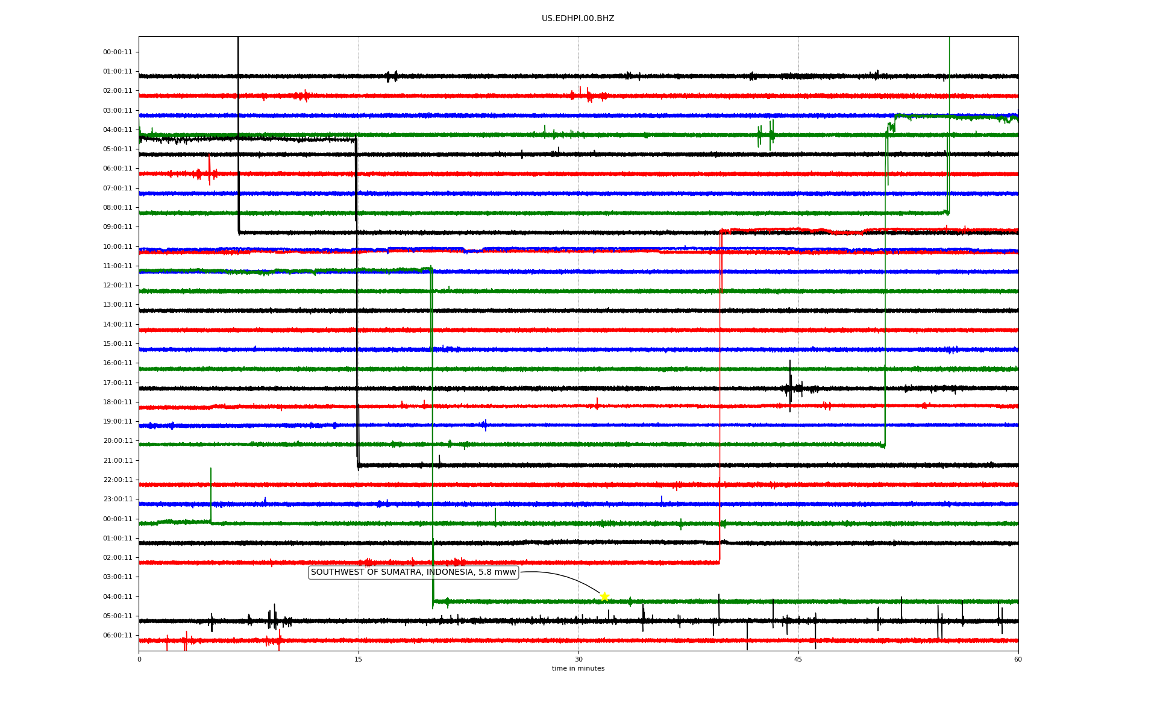Click the 21:00:11 time axis label
Viewport: 1157px width, 723px height.
coord(118,460)
